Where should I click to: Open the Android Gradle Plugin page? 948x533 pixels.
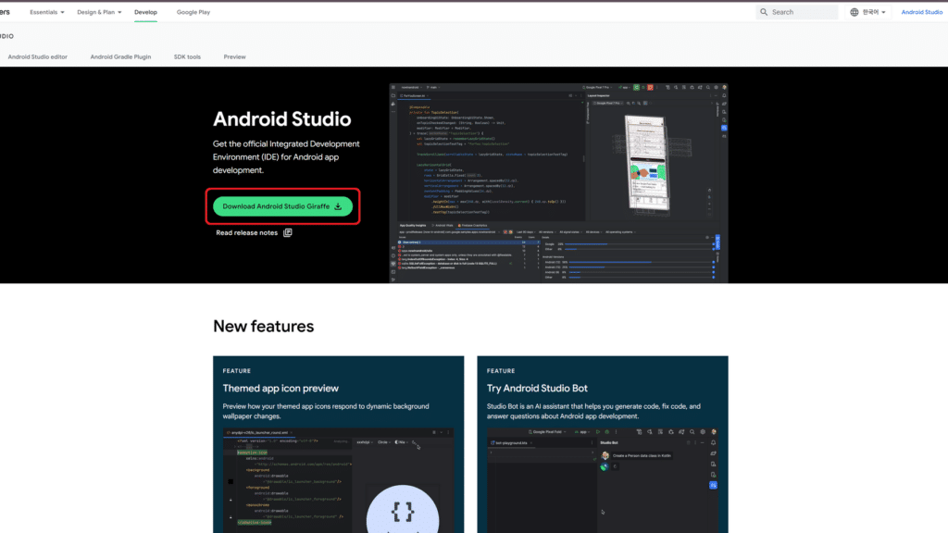(x=120, y=56)
